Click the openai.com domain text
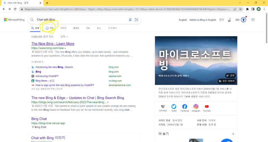 point(115,76)
